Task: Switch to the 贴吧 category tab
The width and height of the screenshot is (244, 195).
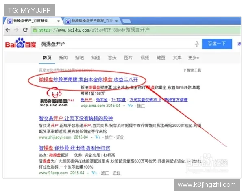Action: (x=80, y=58)
